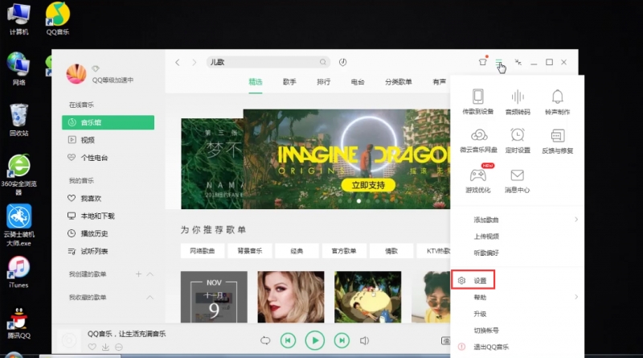The height and width of the screenshot is (358, 643).
Task: Click the play button
Action: click(x=315, y=340)
